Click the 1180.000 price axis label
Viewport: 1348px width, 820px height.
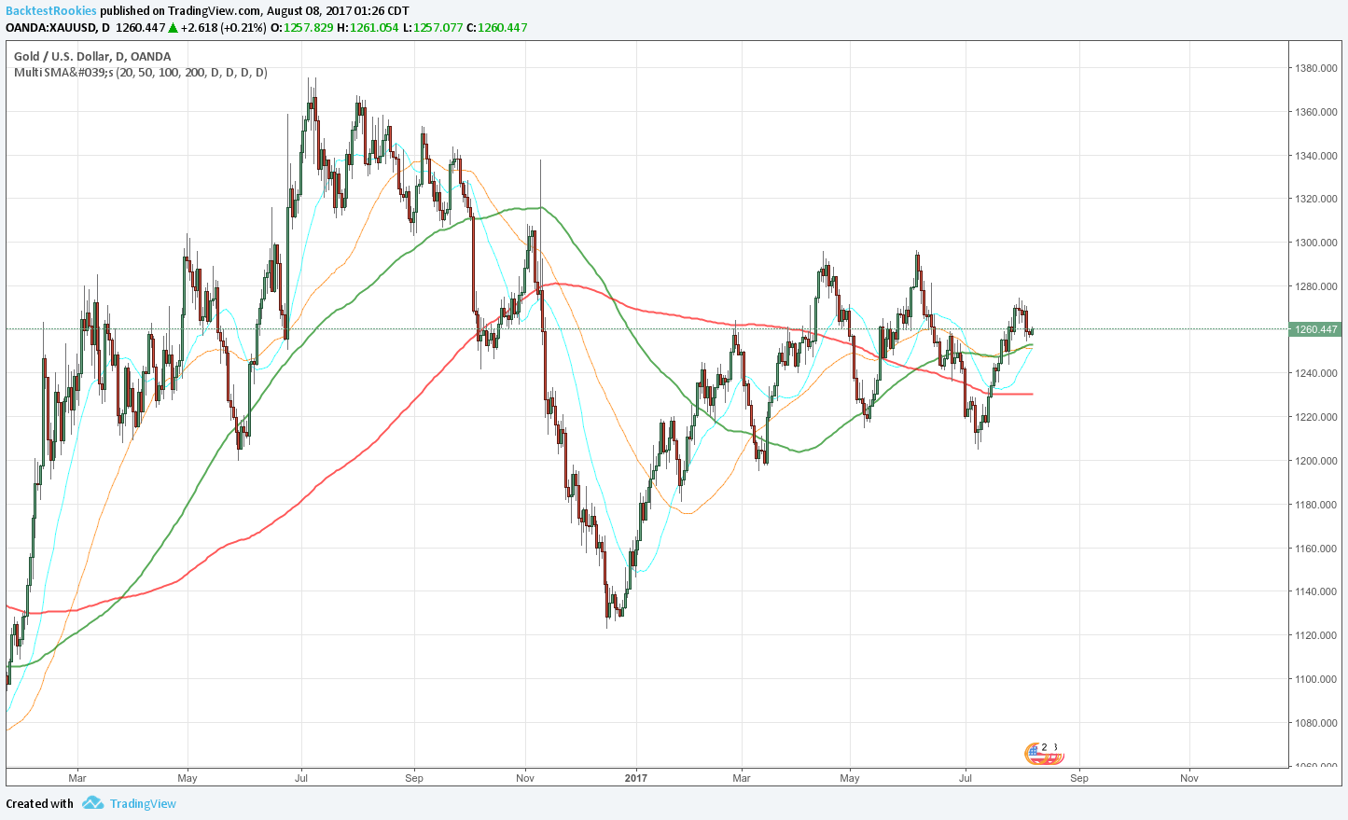[x=1317, y=505]
